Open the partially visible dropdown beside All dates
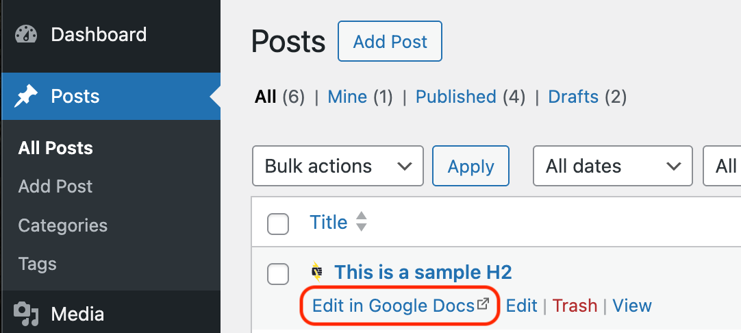Screen dimensions: 741x333 point(723,166)
